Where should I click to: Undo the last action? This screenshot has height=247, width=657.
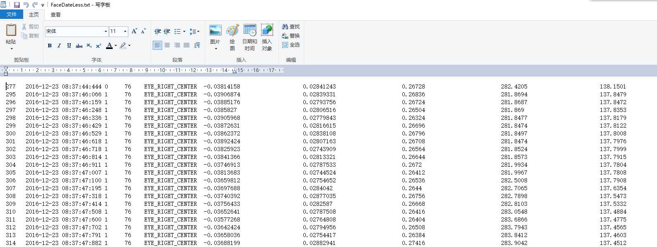point(26,5)
